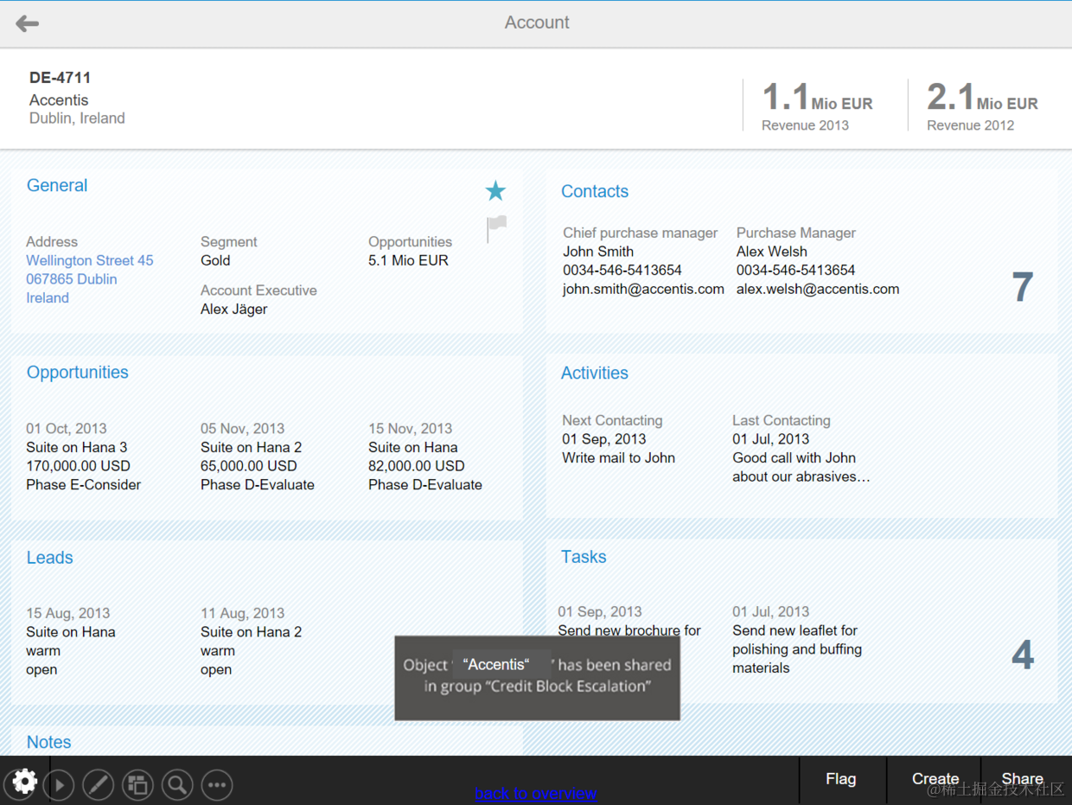Click the 170,000.00 USD amount
1072x805 pixels.
pyautogui.click(x=79, y=466)
